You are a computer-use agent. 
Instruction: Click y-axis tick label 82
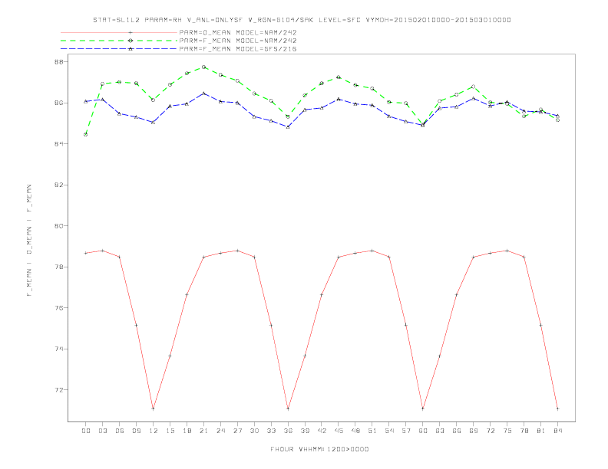coord(58,185)
